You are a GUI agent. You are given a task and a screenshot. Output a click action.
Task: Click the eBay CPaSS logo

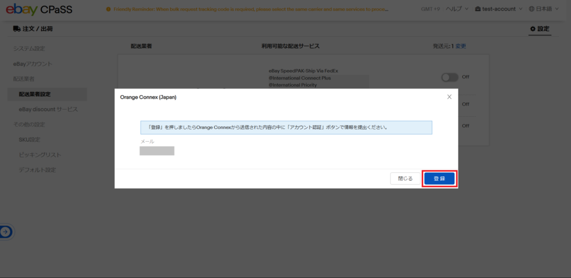pyautogui.click(x=39, y=9)
